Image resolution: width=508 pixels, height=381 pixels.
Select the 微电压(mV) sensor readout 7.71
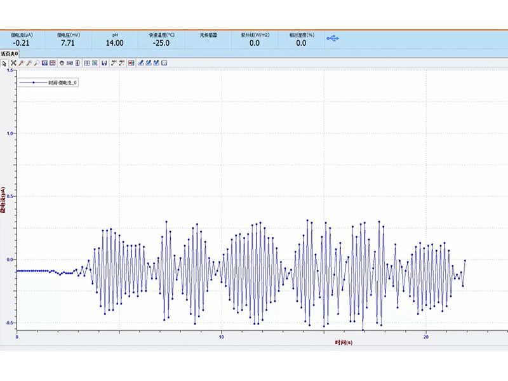(68, 39)
